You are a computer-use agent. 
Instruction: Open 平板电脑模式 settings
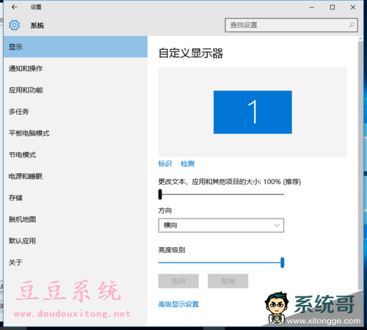[76, 133]
